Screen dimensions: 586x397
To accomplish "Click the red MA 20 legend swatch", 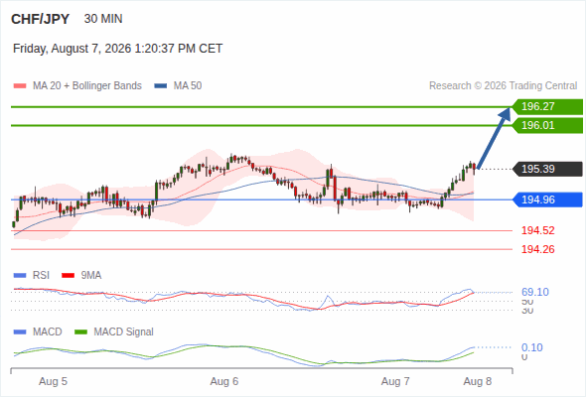I will [20, 86].
